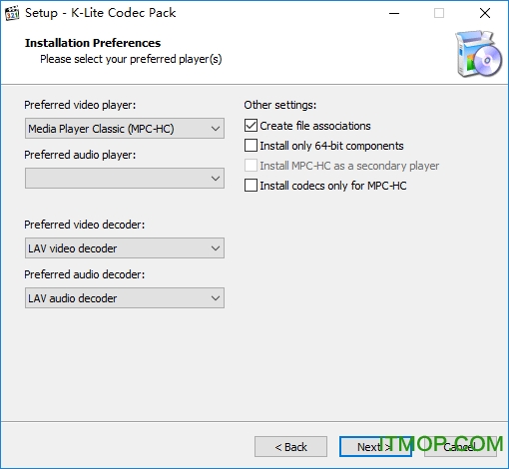Open the Preferred video decoder dropdown
This screenshot has width=509, height=469.
tap(125, 248)
